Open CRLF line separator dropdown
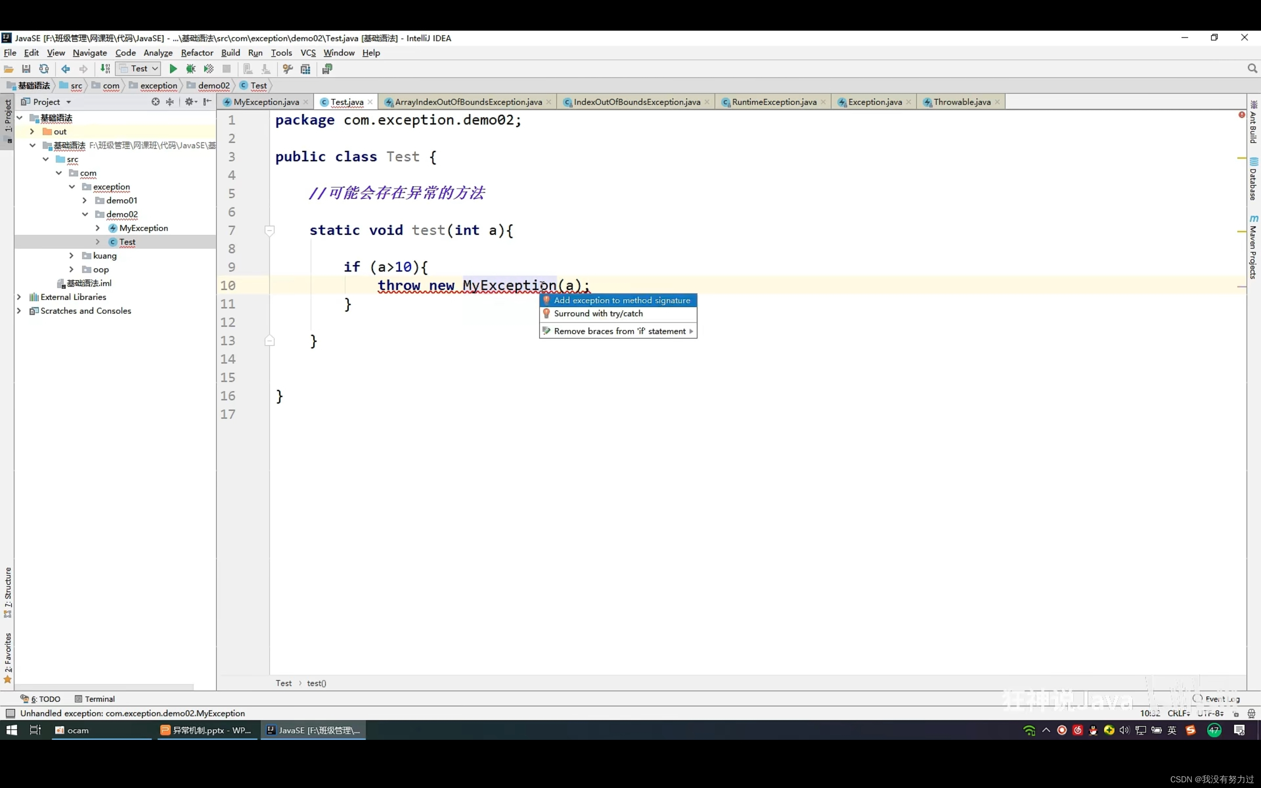 tap(1179, 714)
